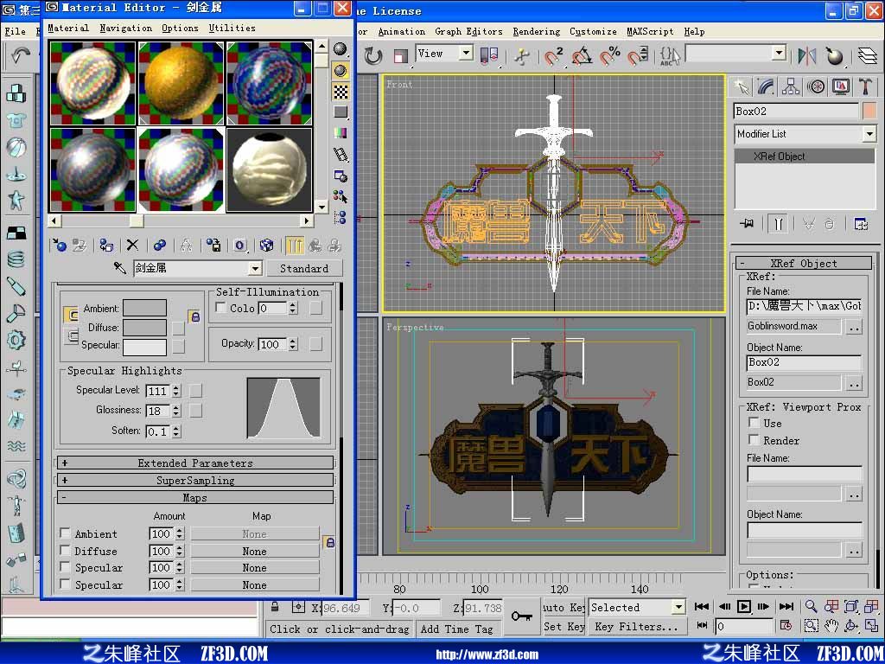
Task: Click the Pan hand viewport icon
Action: point(831,626)
